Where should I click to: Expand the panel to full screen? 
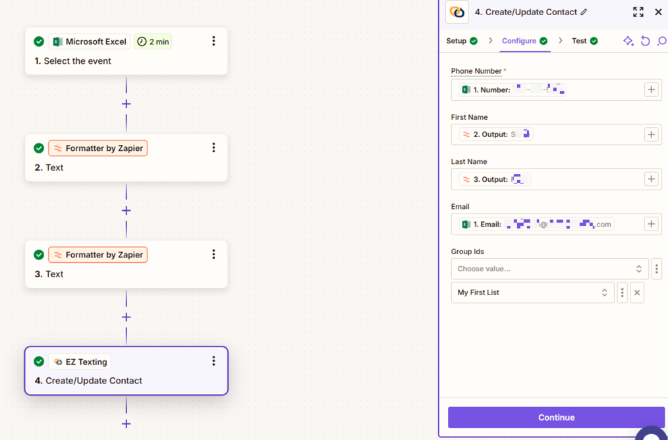pos(638,12)
